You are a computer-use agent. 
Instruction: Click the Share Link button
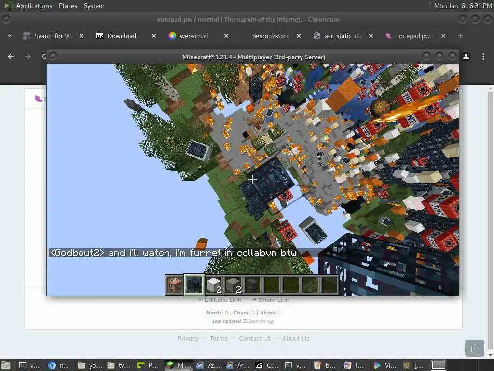coord(270,300)
